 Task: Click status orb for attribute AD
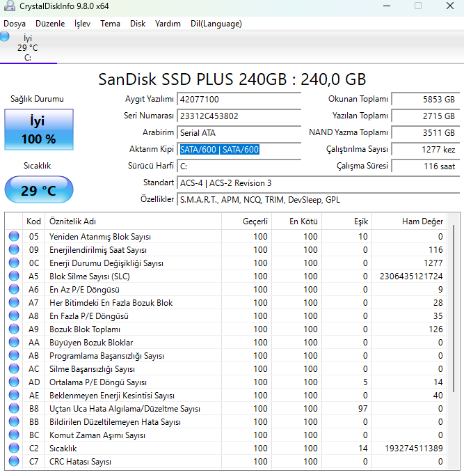[x=14, y=382]
